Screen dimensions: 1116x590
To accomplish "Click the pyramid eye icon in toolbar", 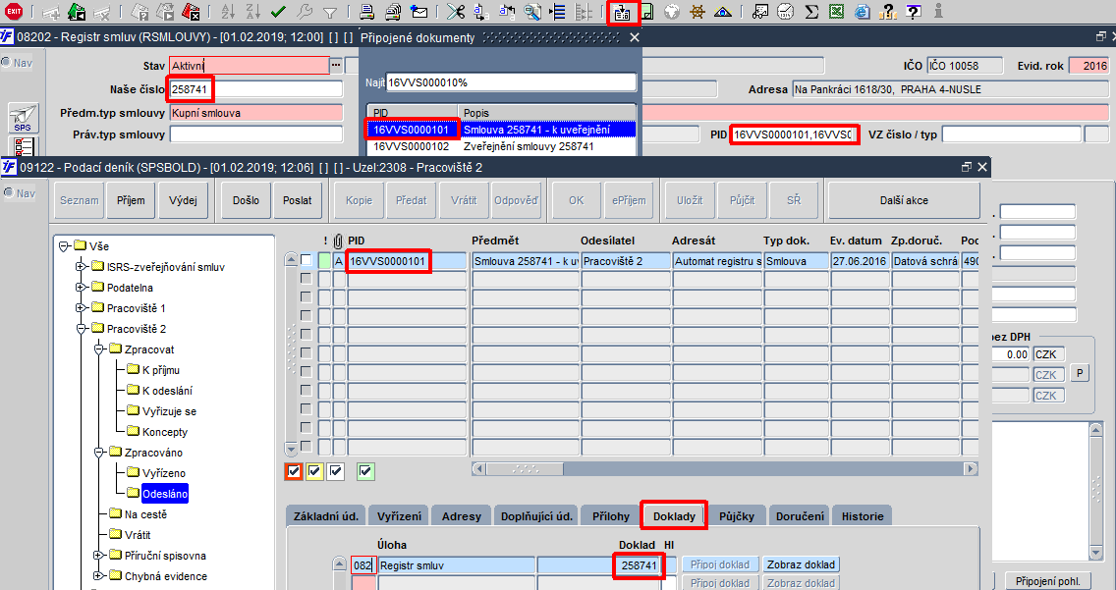I will pyautogui.click(x=723, y=12).
